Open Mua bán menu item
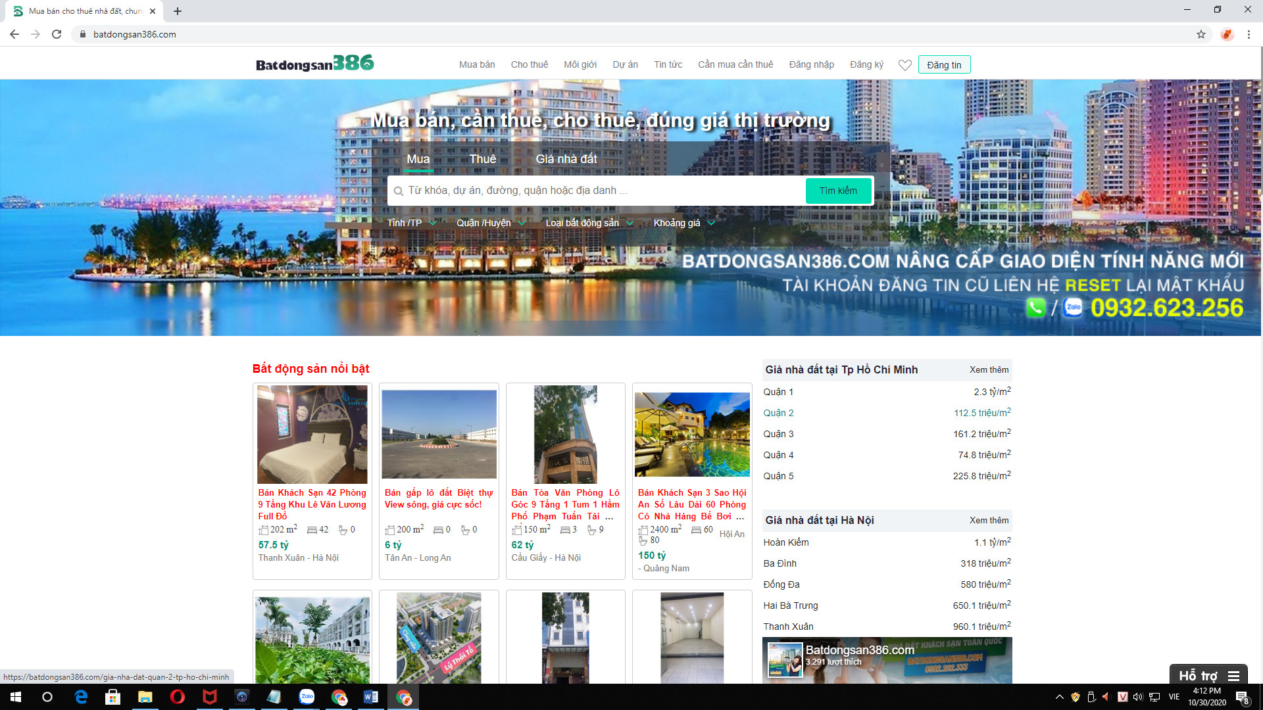Screen dimensions: 1263x710 point(477,64)
